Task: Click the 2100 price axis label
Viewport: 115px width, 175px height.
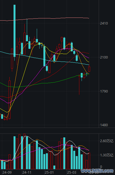Action: (x=104, y=57)
